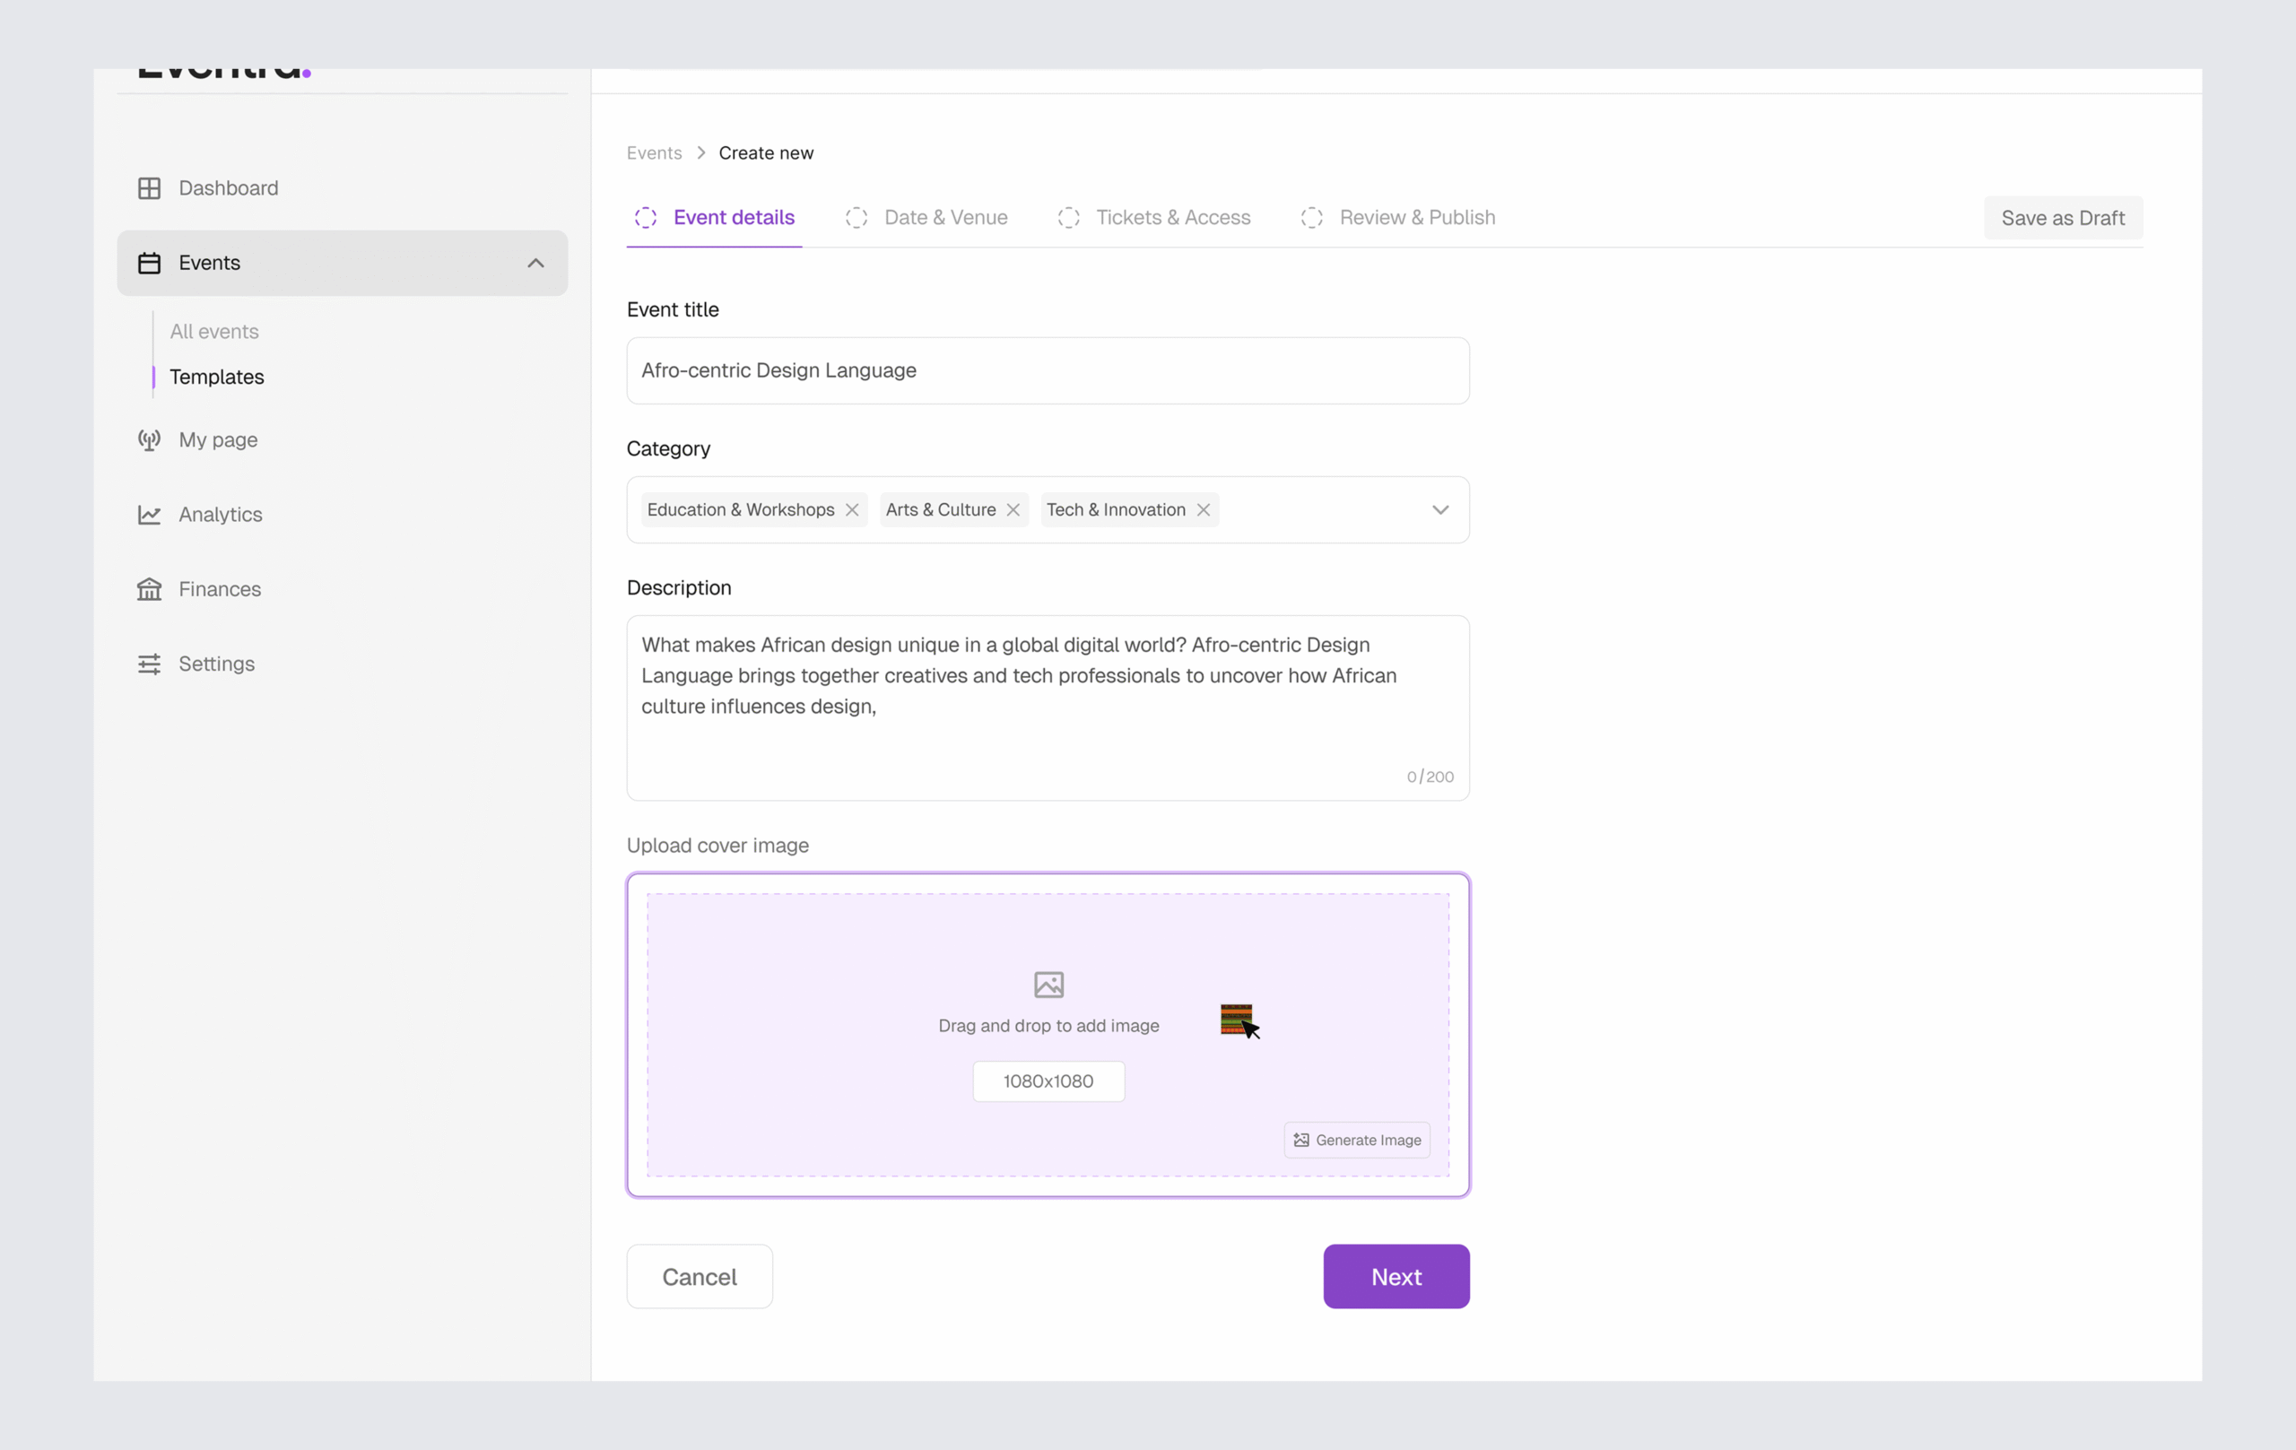Remove the Tech & Innovation tag
Viewport: 2296px width, 1450px height.
click(x=1203, y=510)
